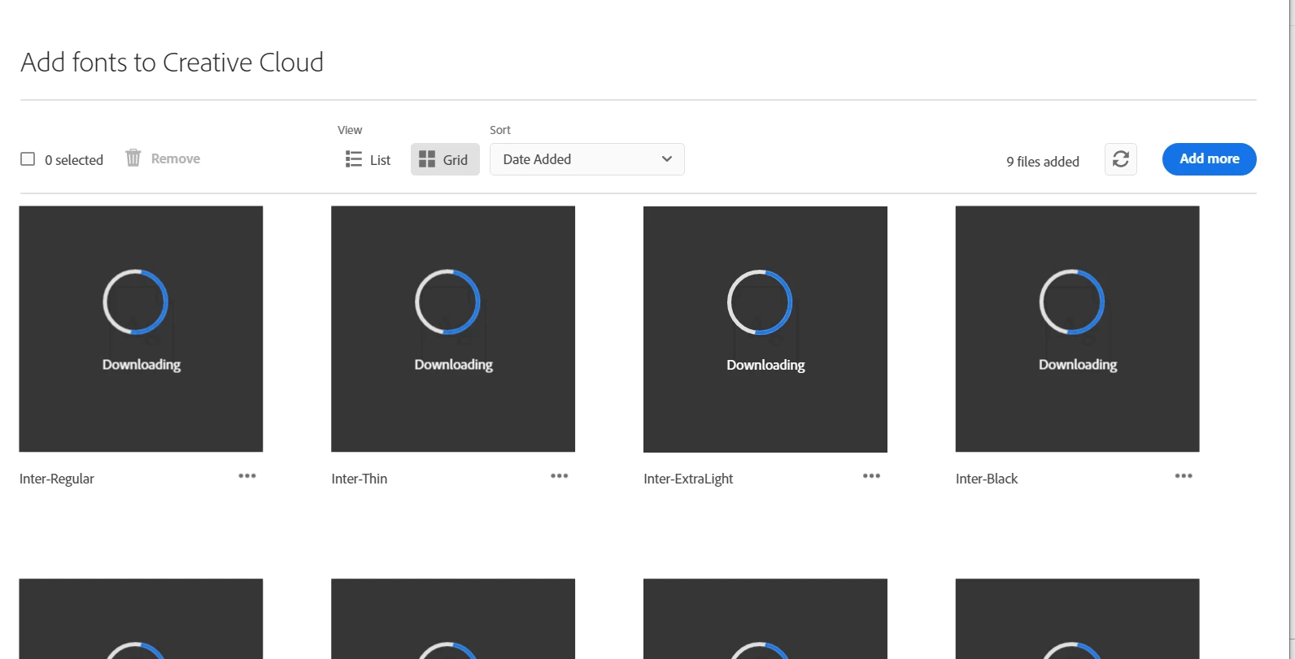Open more options for Inter-Black
The image size is (1295, 659).
[x=1184, y=476]
